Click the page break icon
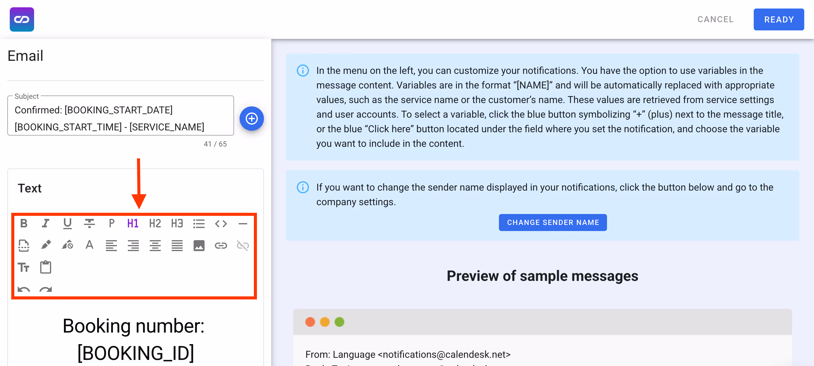Viewport: 814px width, 366px height. (x=24, y=245)
